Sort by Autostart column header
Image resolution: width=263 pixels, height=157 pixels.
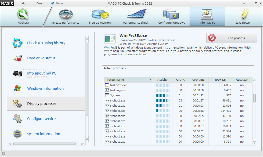coord(242,80)
